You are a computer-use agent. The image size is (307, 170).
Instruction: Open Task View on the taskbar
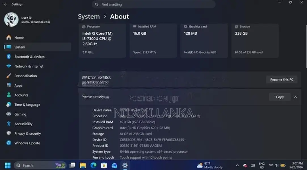coord(73,165)
